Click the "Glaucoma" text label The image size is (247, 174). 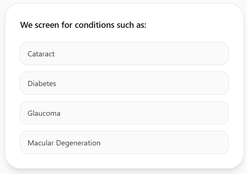[x=44, y=113]
